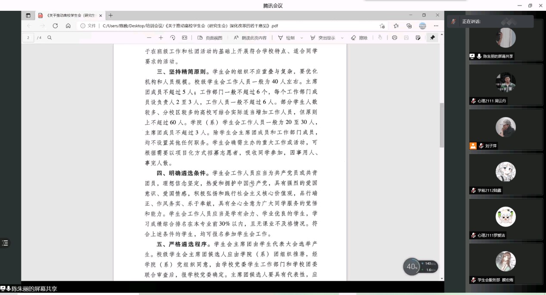The height and width of the screenshot is (295, 546).
Task: Add this page to favorites
Action: coord(382,26)
